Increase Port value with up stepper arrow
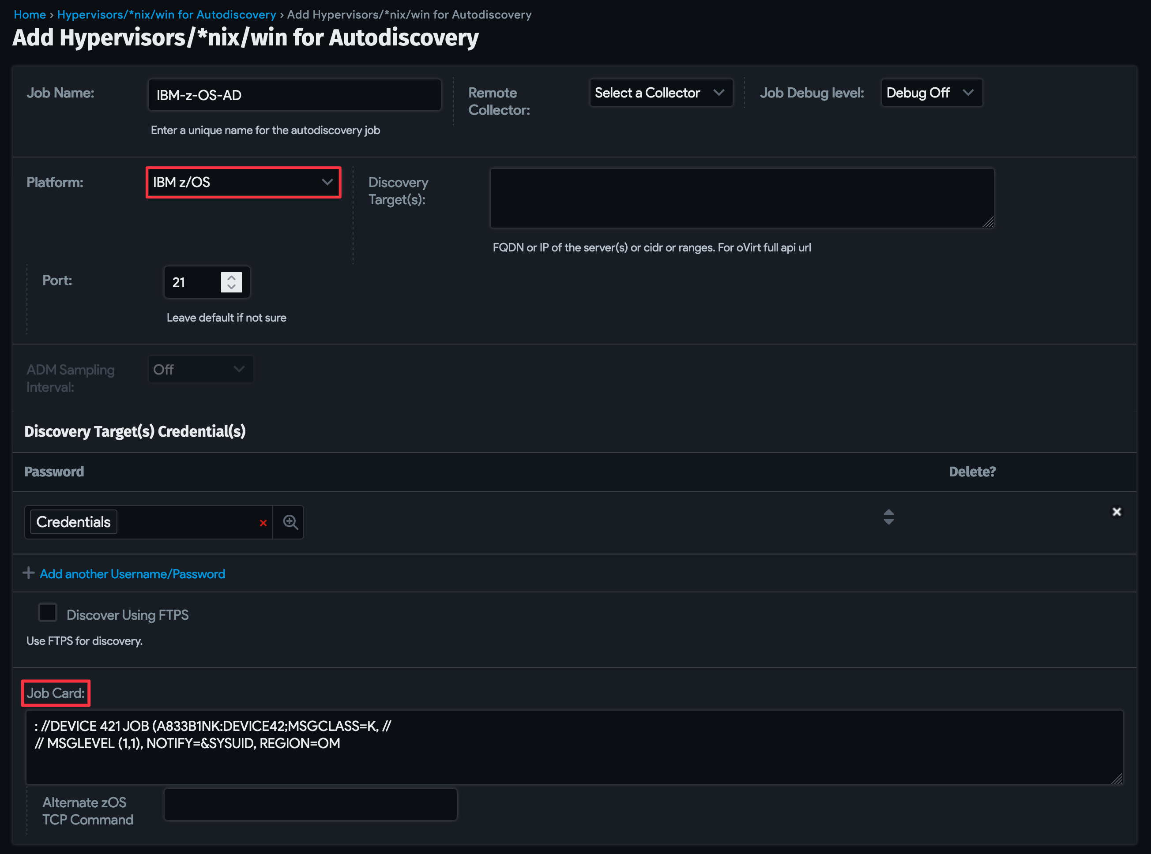The image size is (1151, 854). (231, 277)
